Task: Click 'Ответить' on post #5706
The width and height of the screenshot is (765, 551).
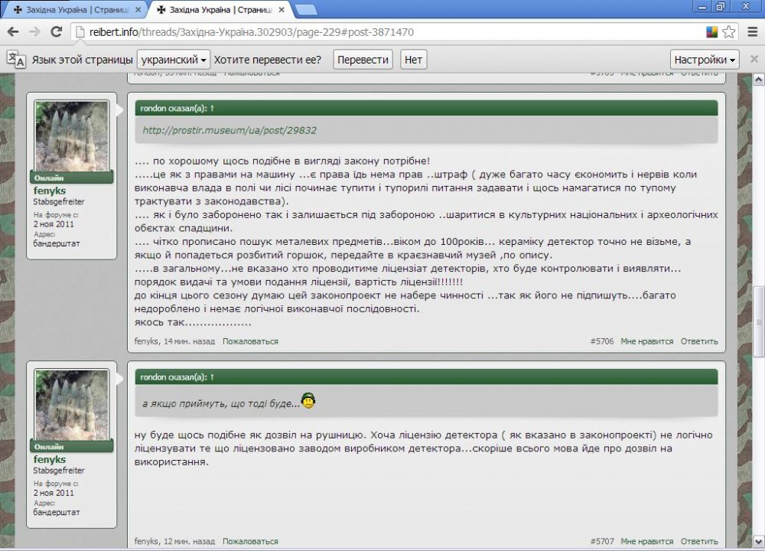Action: 699,341
